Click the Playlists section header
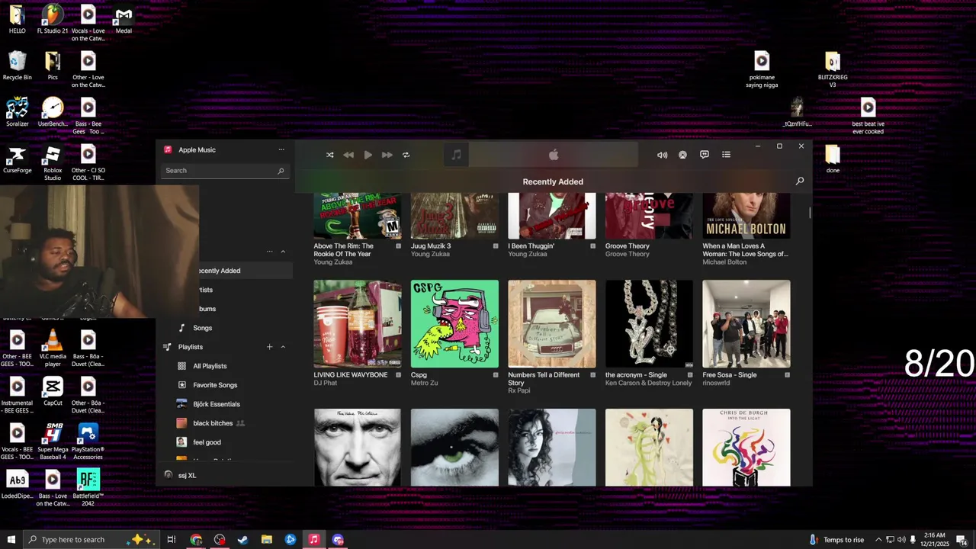The image size is (976, 549). [190, 347]
